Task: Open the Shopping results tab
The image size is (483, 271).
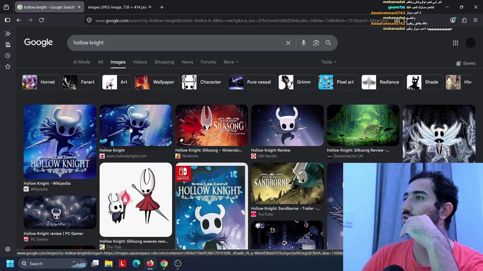Action: coord(165,62)
